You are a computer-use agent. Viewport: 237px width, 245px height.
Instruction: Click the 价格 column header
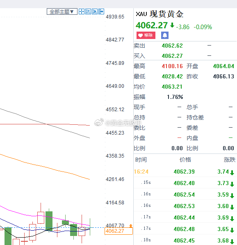point(185,160)
